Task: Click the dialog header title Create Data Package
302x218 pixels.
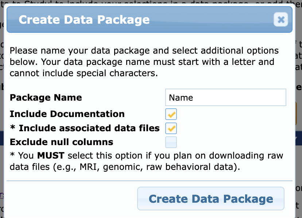Action: (x=84, y=20)
